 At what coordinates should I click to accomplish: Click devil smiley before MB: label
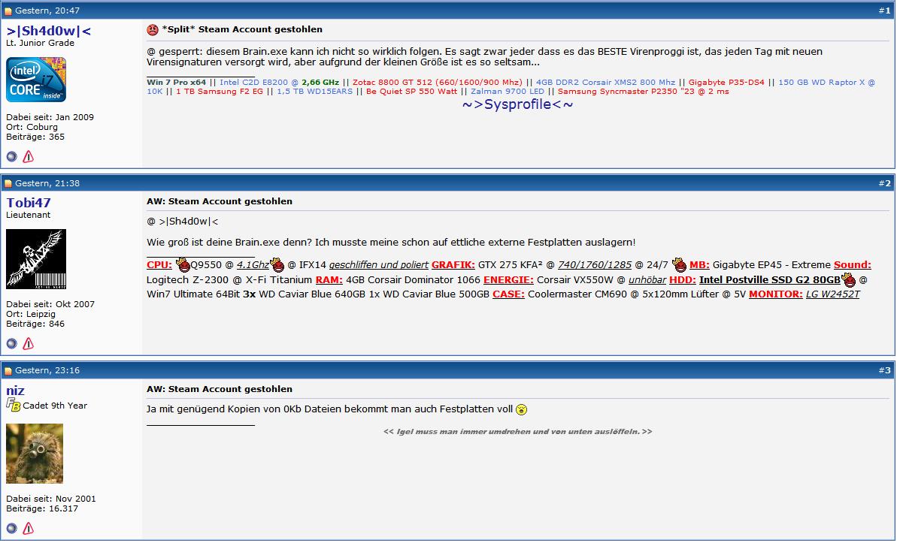point(679,264)
